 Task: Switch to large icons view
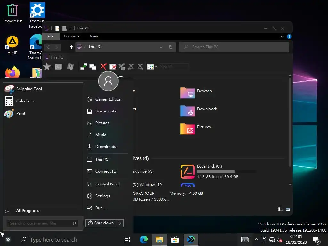(x=288, y=209)
